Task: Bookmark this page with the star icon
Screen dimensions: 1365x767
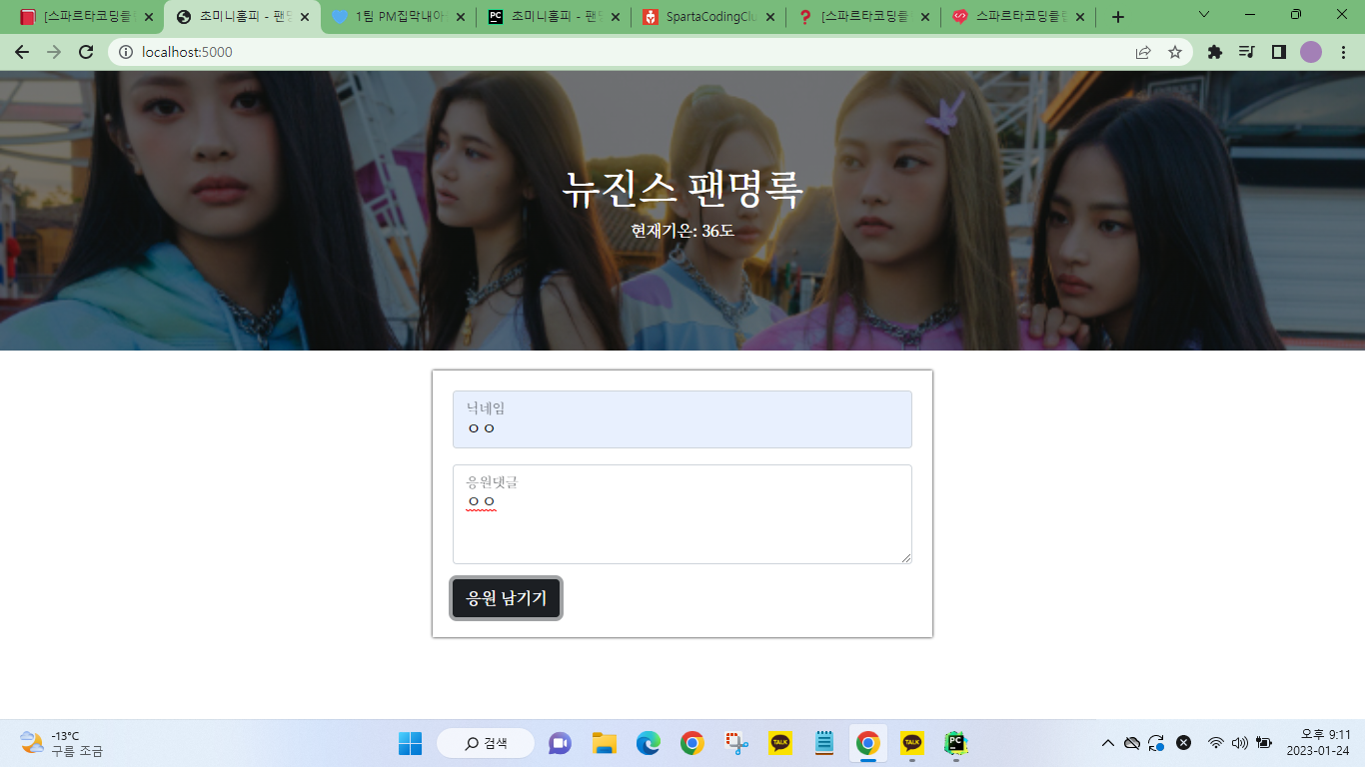Action: pos(1175,52)
